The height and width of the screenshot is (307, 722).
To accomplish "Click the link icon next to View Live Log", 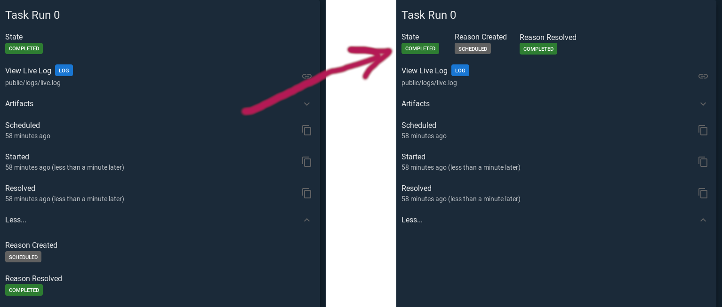I will (306, 76).
